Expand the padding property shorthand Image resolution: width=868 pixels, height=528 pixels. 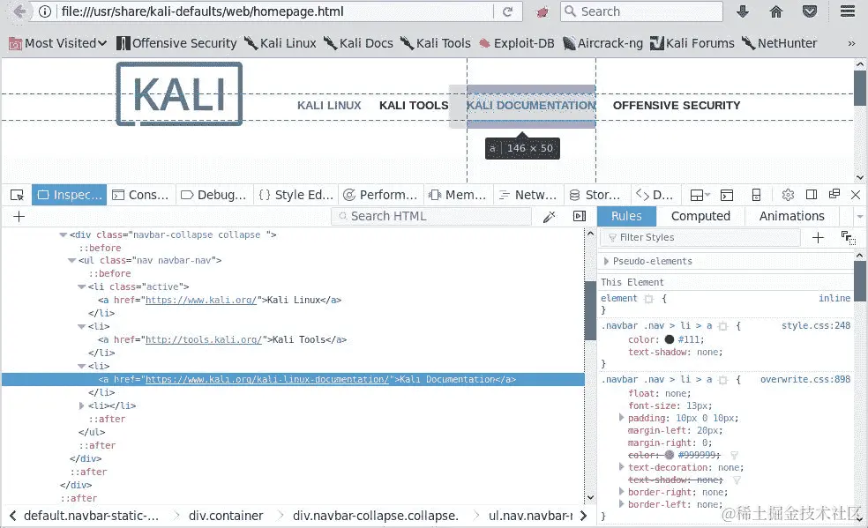[621, 418]
